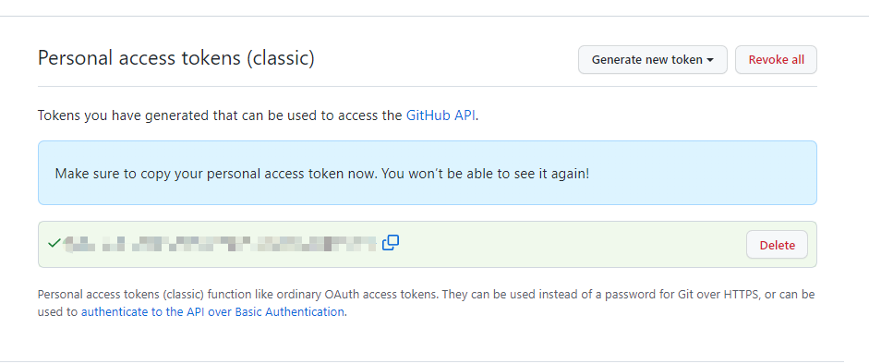869x364 pixels.
Task: Click the divider line beneath the heading
Action: click(428, 87)
